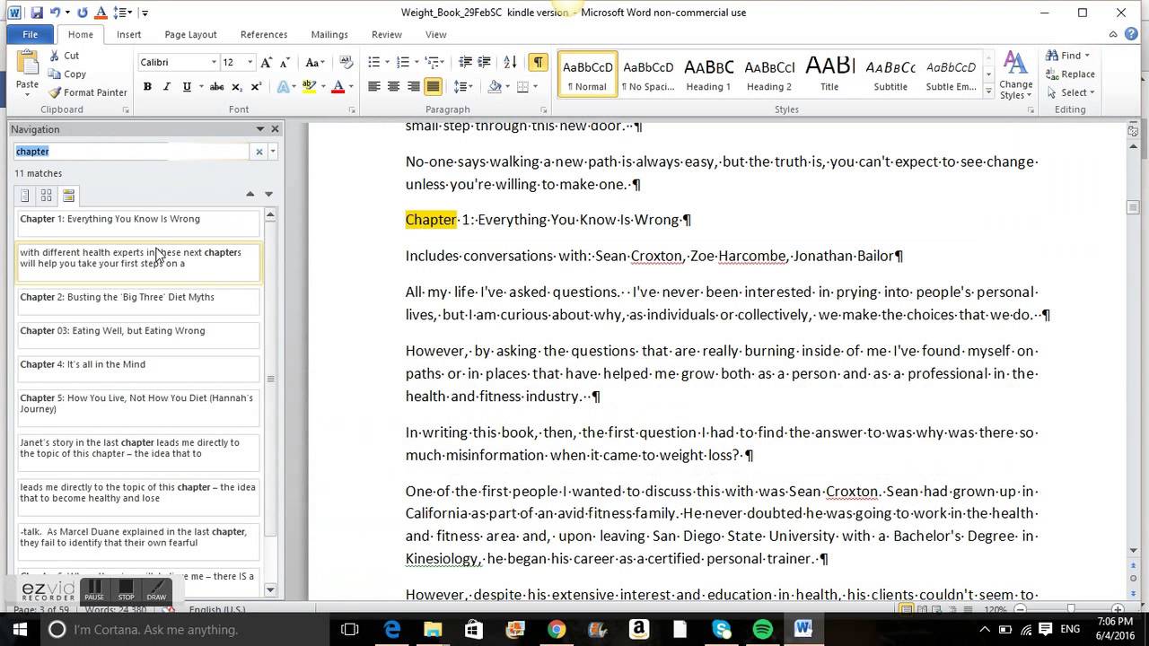Center align the text
The image size is (1149, 646).
[x=394, y=87]
